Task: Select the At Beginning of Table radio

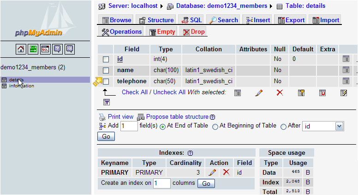Action: [x=215, y=127]
